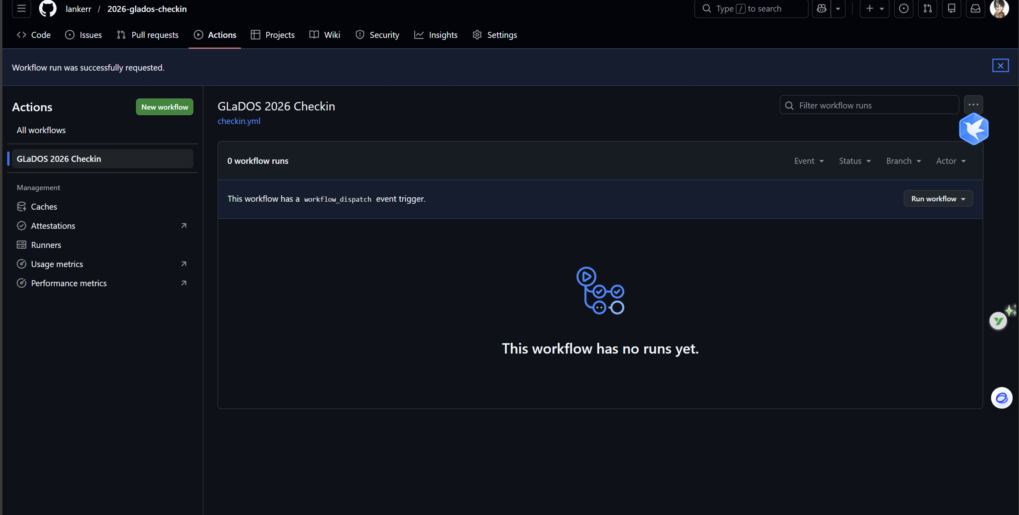The height and width of the screenshot is (515, 1019).
Task: Open external link arrow beside Attestations
Action: click(184, 226)
